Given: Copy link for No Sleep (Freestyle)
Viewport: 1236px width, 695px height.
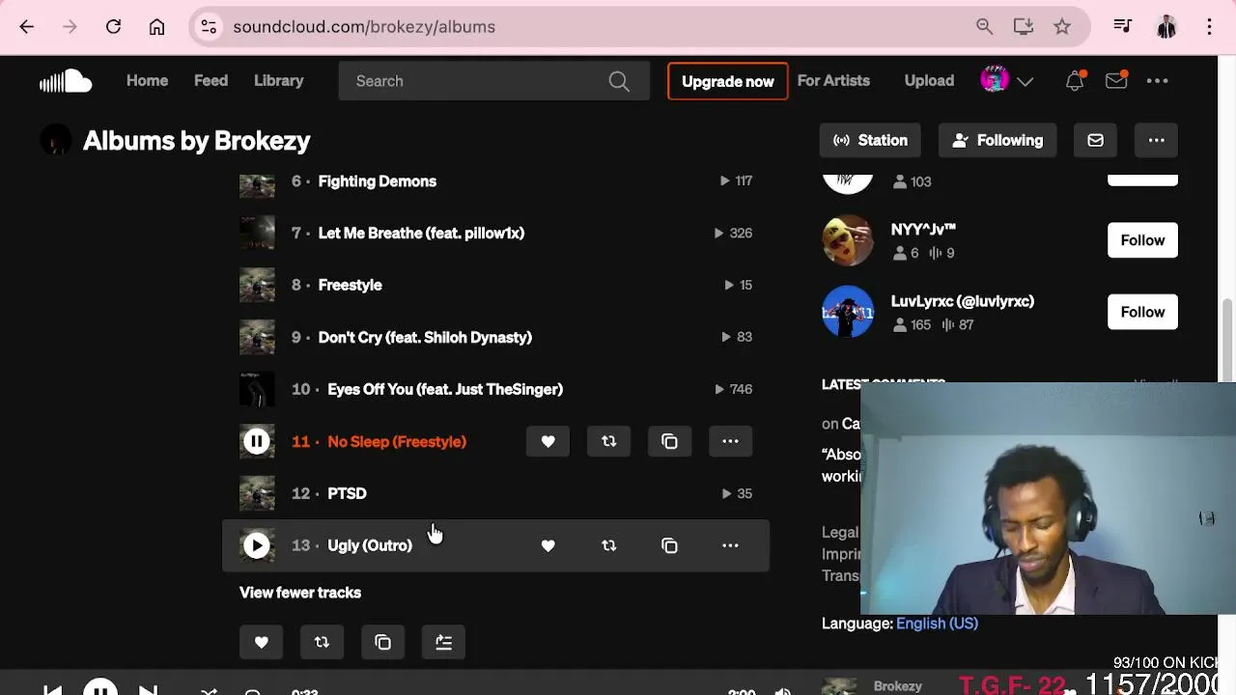Looking at the screenshot, I should click(669, 441).
